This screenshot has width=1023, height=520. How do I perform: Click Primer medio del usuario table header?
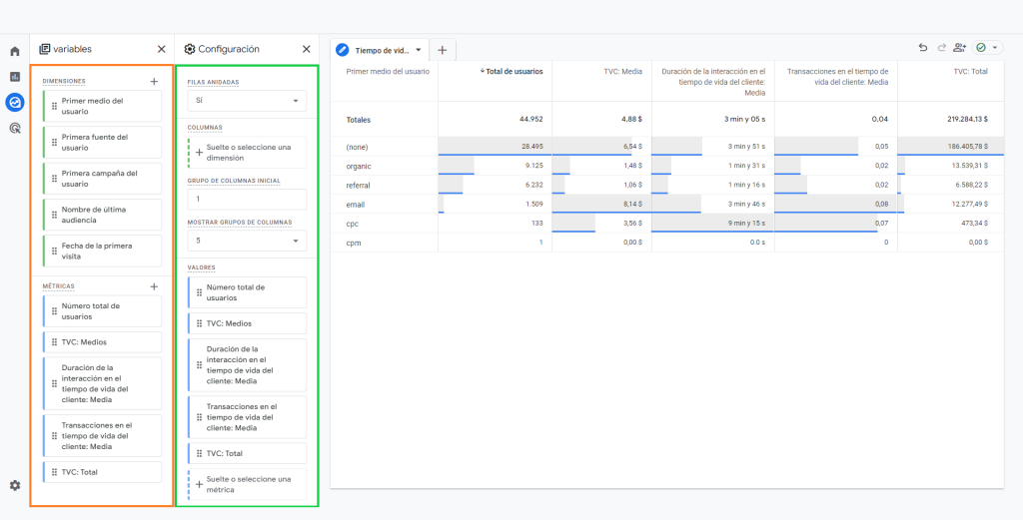pos(388,72)
